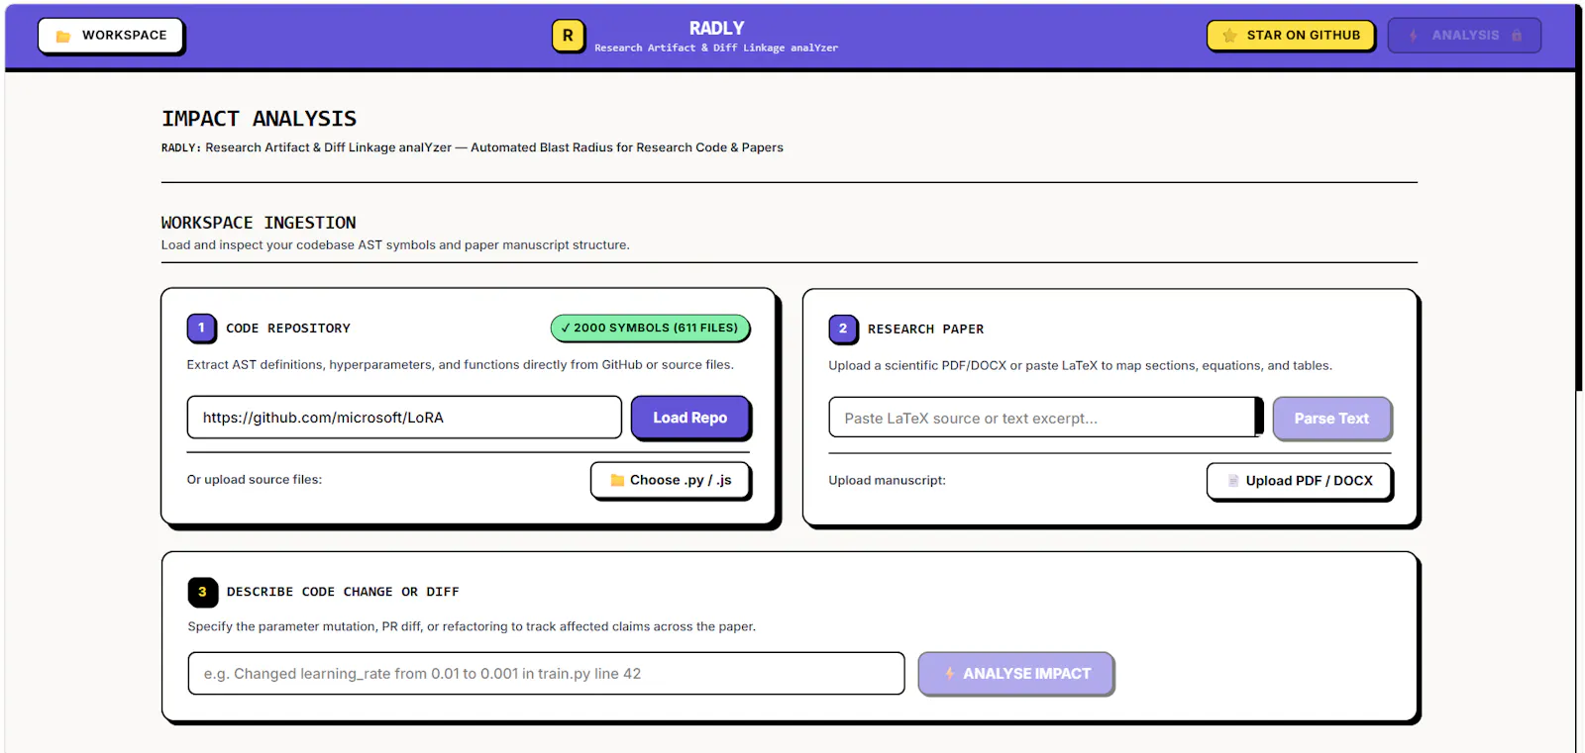The height and width of the screenshot is (753, 1585).
Task: Click the star icon in GitHub button
Action: [x=1229, y=36]
